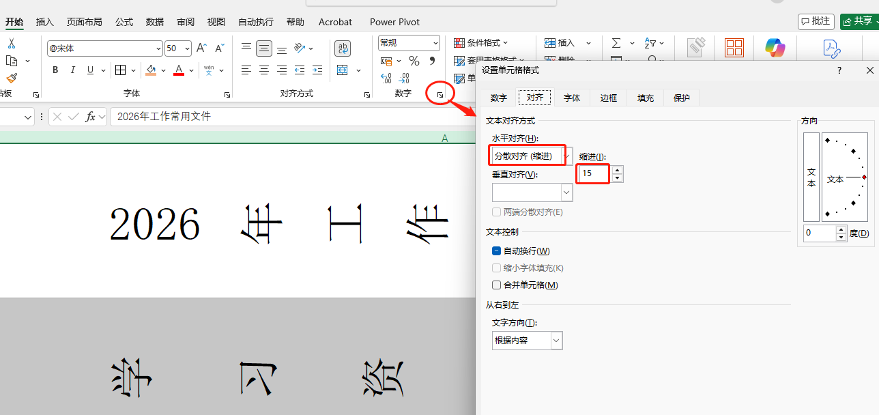Viewport: 879px width, 415px height.
Task: Click the Format Painter brush icon
Action: click(12, 78)
